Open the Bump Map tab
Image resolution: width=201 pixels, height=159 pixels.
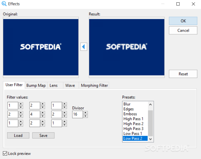(36, 85)
